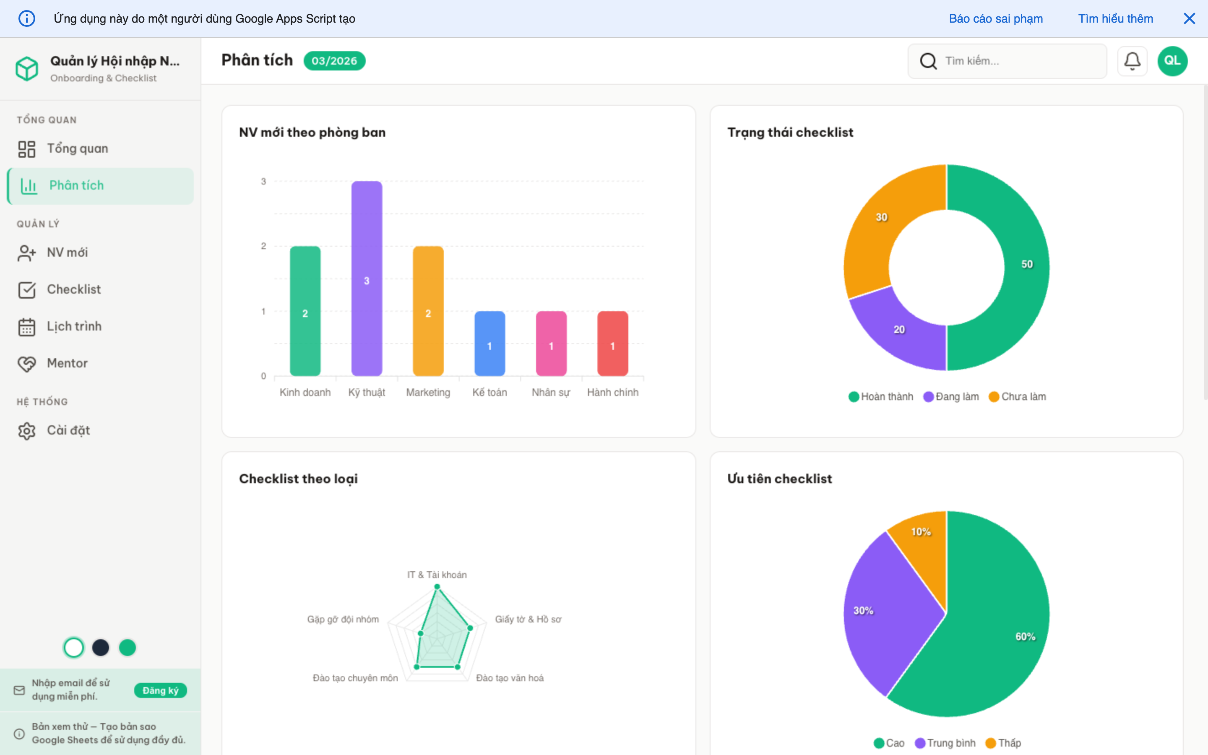
Task: Click the Cài đặt gear icon
Action: pos(26,430)
